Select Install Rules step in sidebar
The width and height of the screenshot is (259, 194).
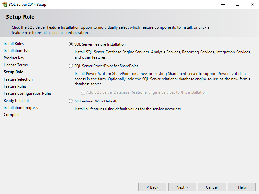[x=14, y=44]
